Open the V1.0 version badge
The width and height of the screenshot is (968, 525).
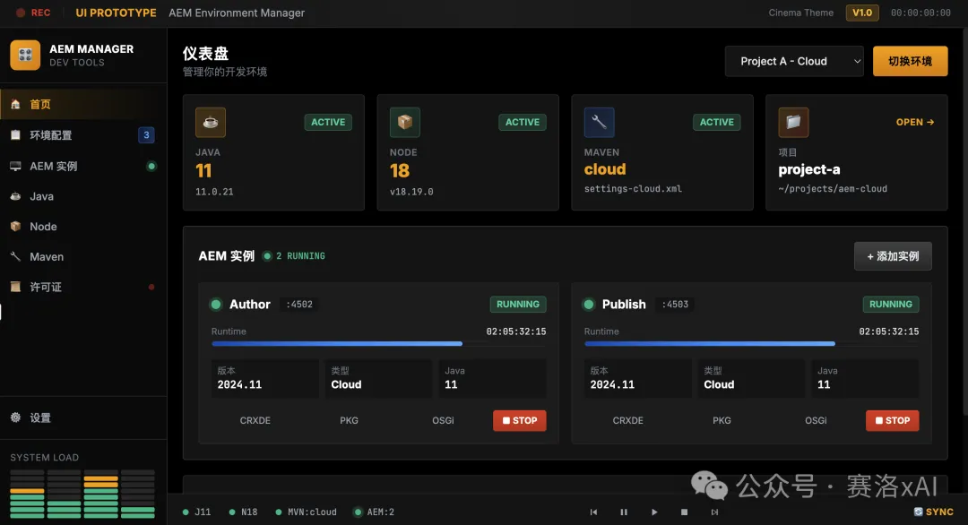(862, 13)
